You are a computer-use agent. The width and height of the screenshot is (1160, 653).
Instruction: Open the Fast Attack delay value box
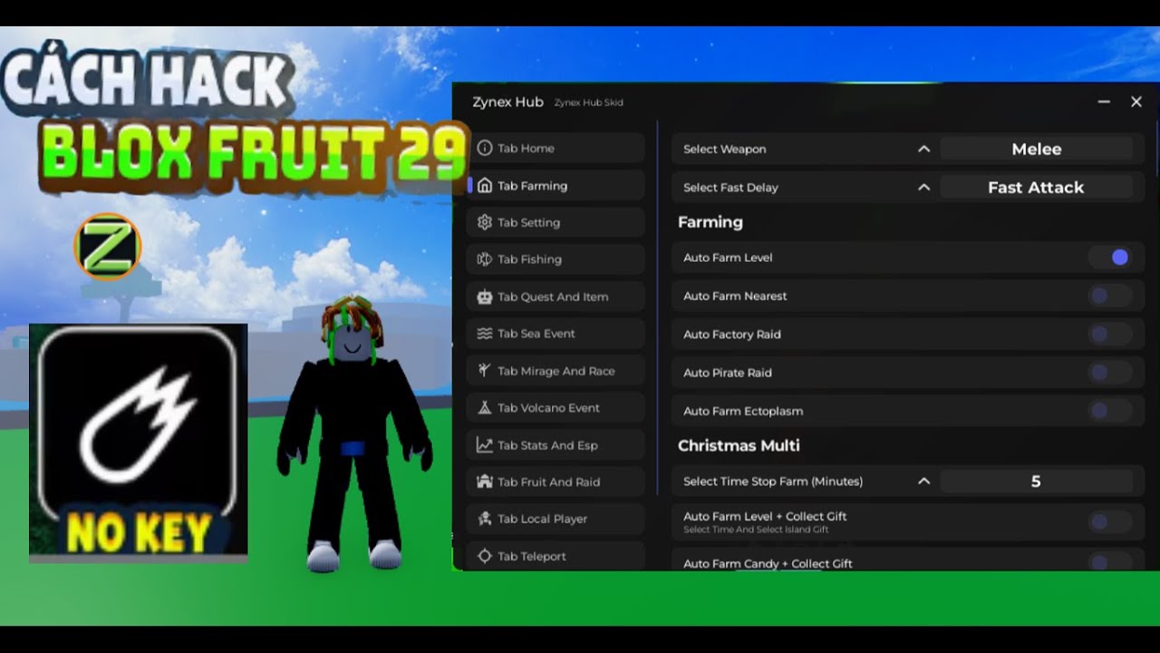coord(1036,187)
